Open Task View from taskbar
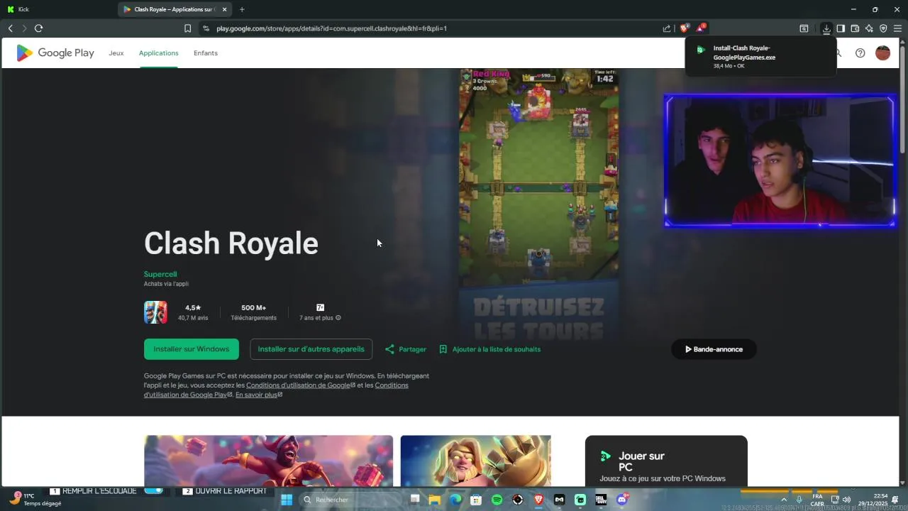 pos(414,500)
